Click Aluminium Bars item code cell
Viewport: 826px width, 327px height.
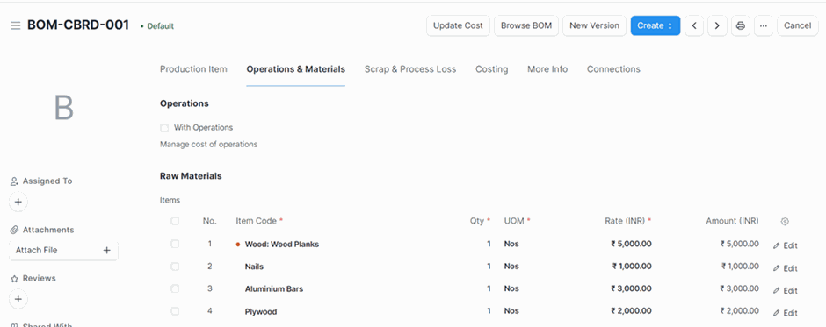pos(274,288)
